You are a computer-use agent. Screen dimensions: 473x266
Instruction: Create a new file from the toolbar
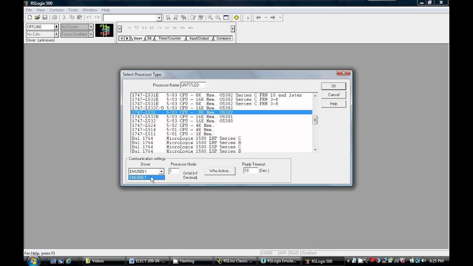pos(30,17)
